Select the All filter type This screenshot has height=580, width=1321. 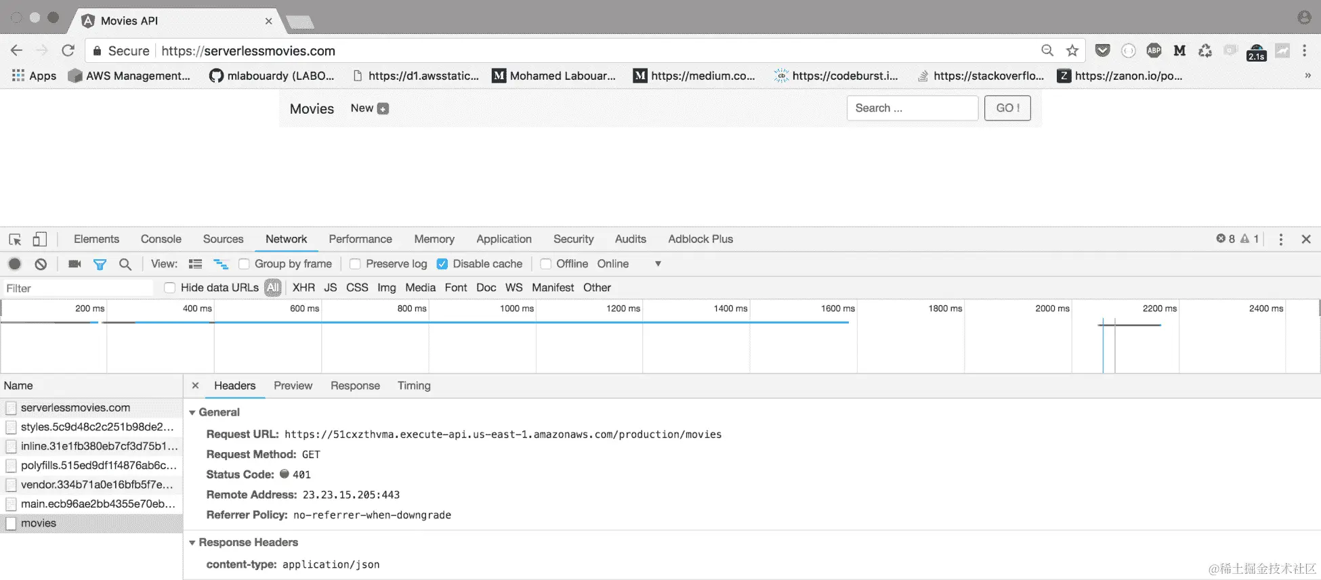tap(272, 288)
